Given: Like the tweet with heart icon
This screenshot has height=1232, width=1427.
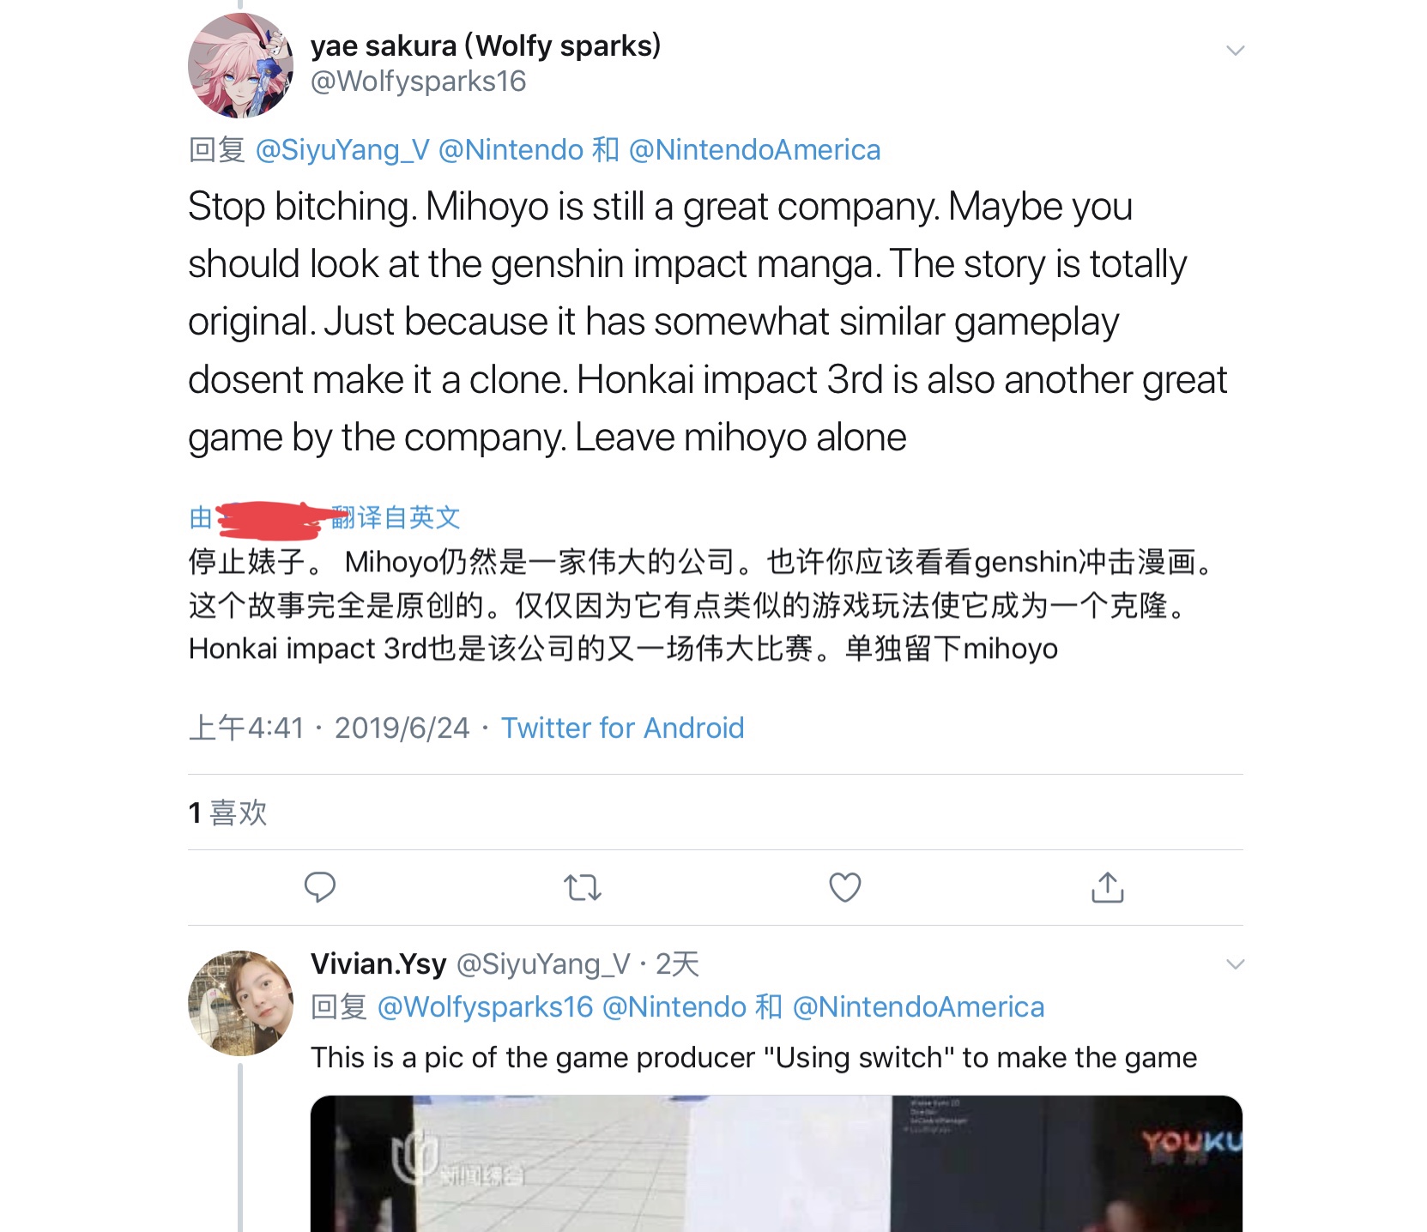Looking at the screenshot, I should (844, 887).
